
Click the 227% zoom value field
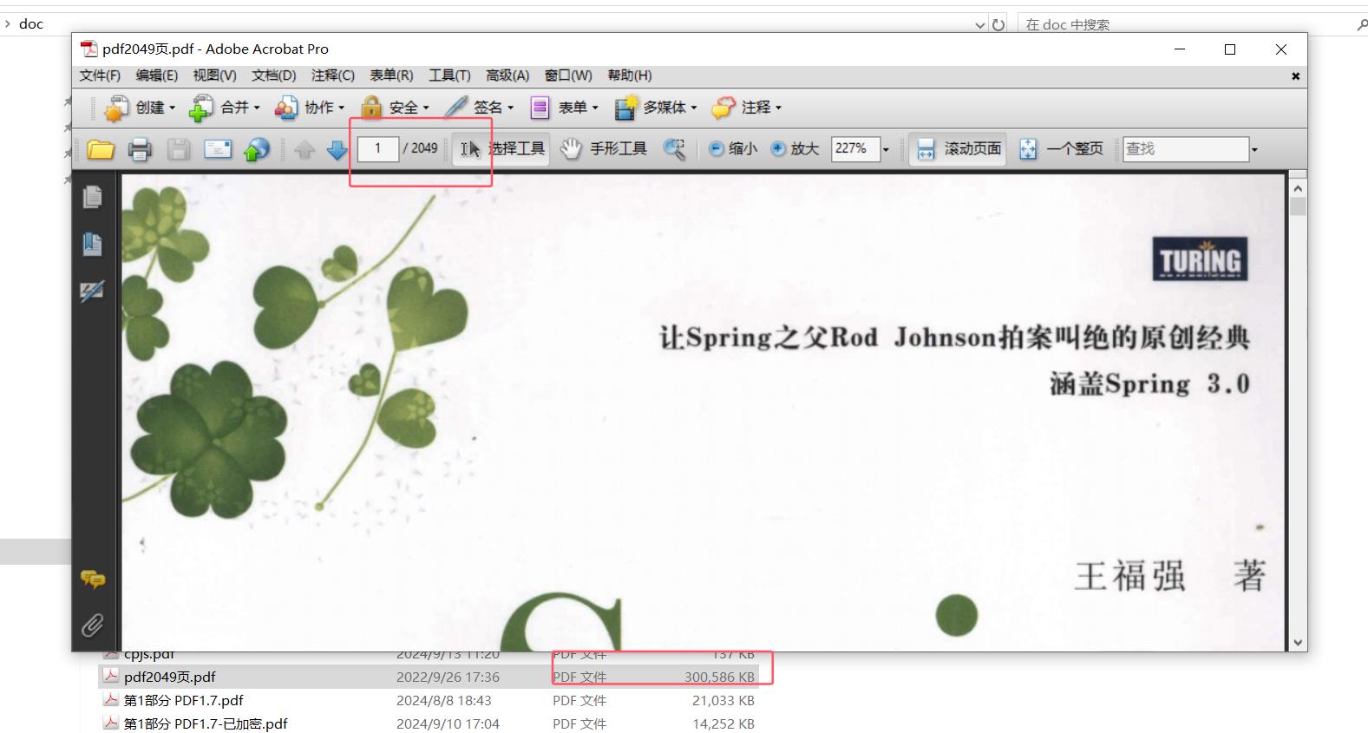pyautogui.click(x=855, y=149)
